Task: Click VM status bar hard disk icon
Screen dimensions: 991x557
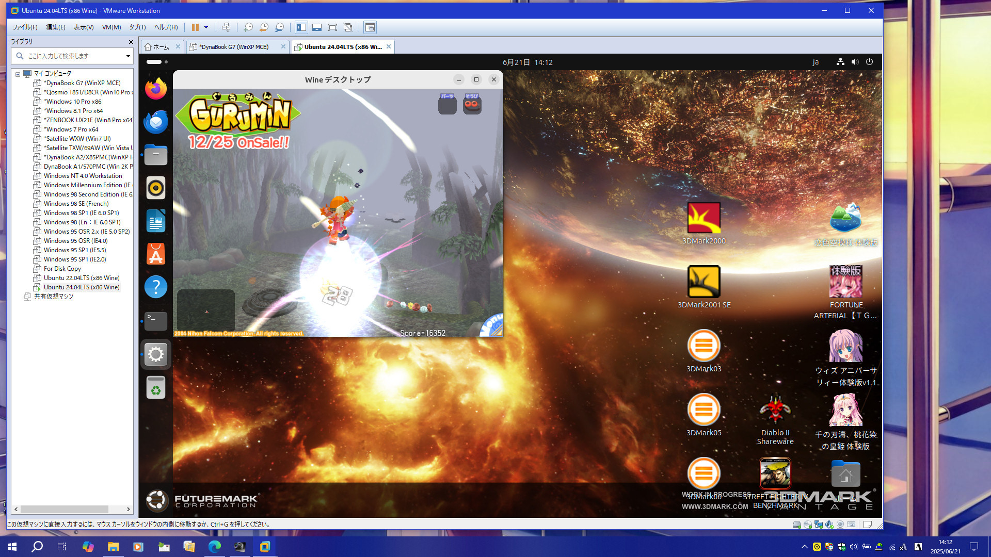Action: coord(796,525)
